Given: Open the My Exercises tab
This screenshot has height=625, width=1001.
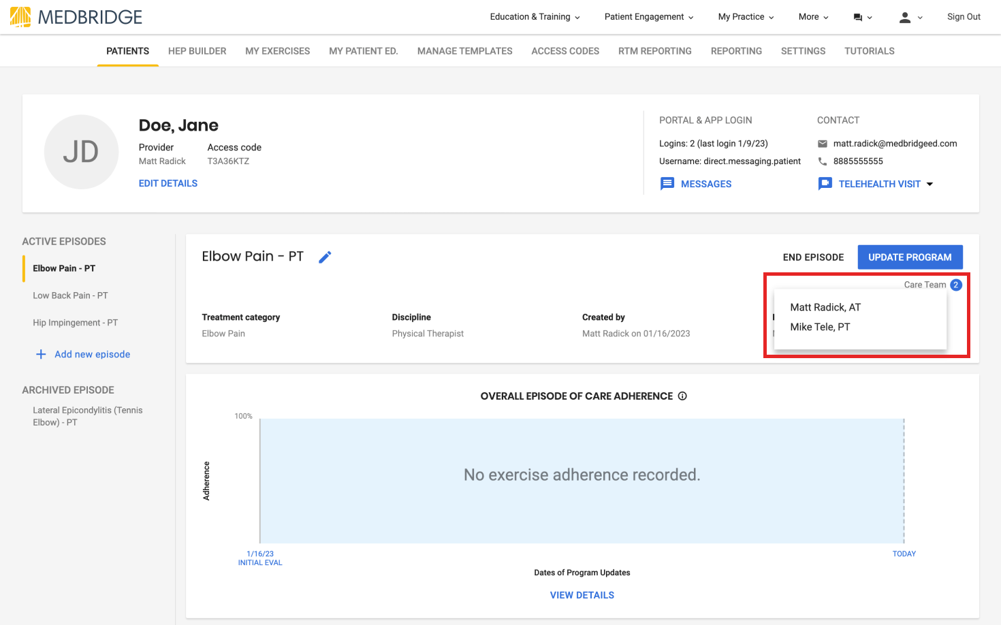Looking at the screenshot, I should (x=278, y=51).
